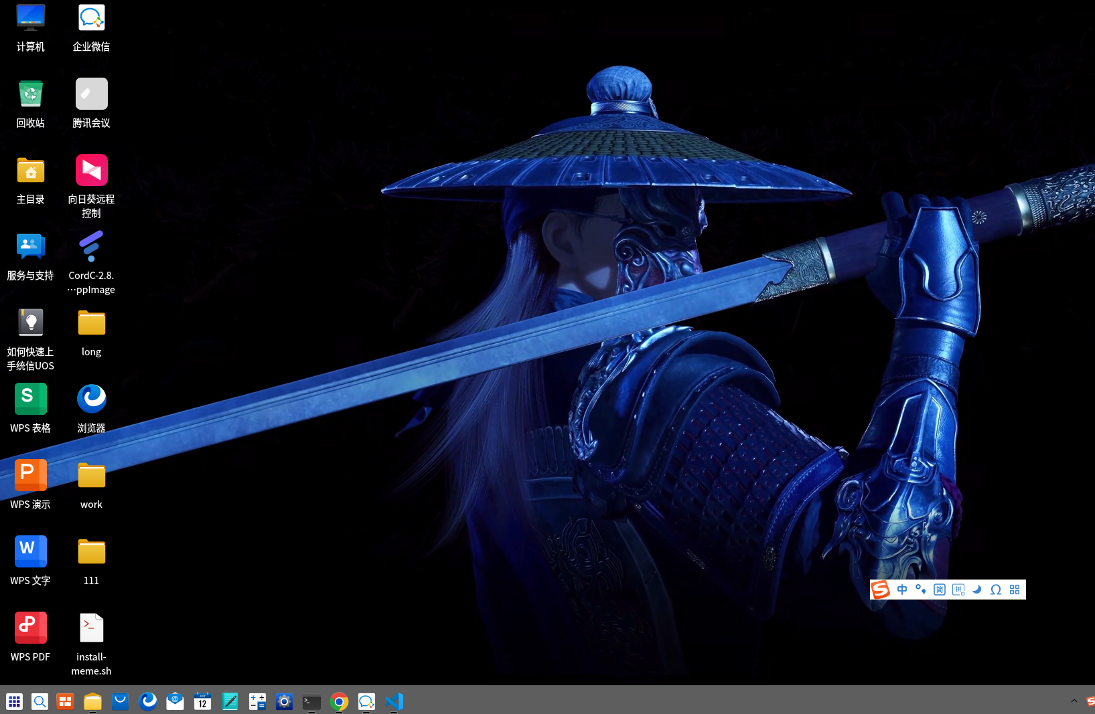
Task: Click the Sogou logo on input bar
Action: [880, 590]
